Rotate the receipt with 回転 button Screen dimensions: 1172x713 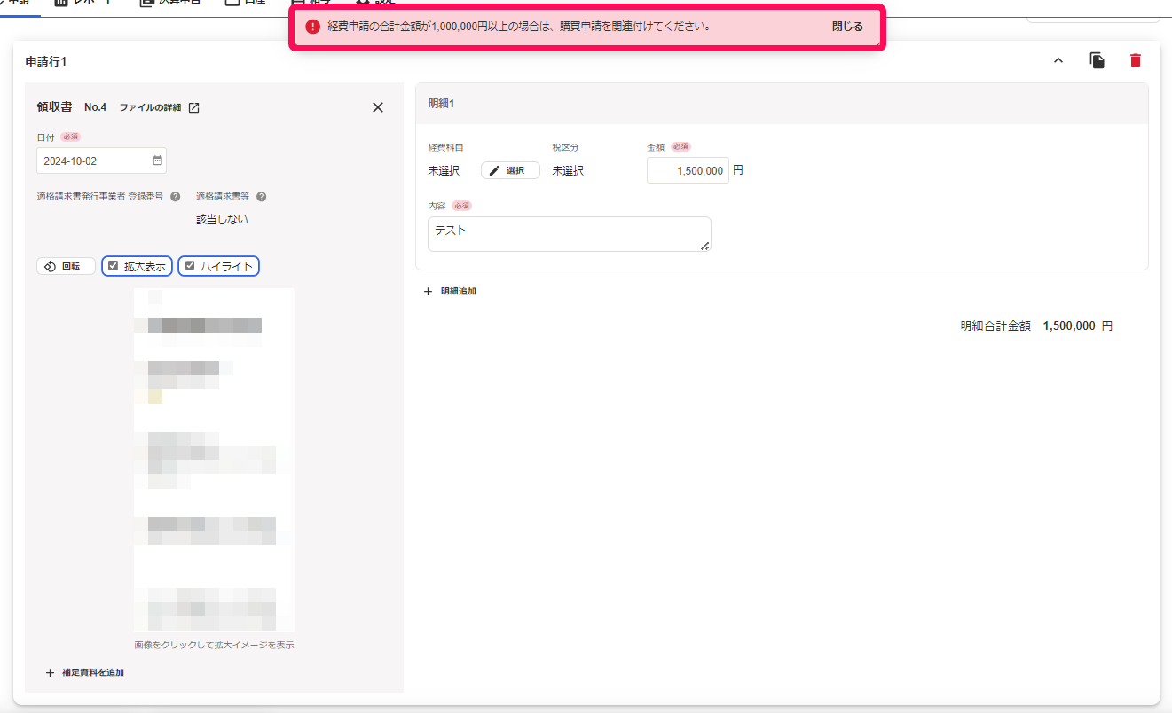[66, 266]
